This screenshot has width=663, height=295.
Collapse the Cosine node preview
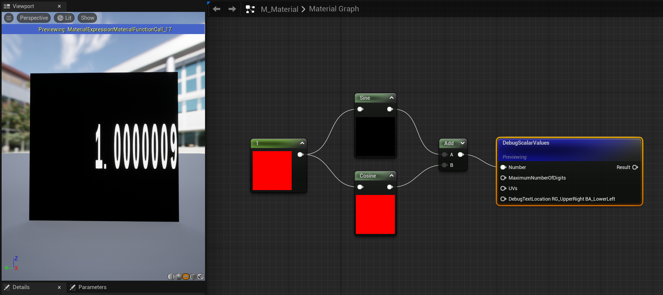pyautogui.click(x=391, y=176)
